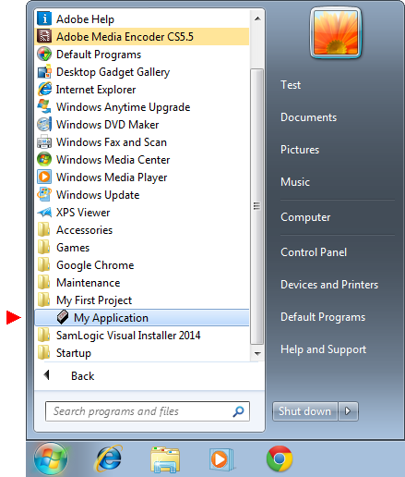Click the Adobe Media Encoder CS5.5 icon

[x=44, y=36]
